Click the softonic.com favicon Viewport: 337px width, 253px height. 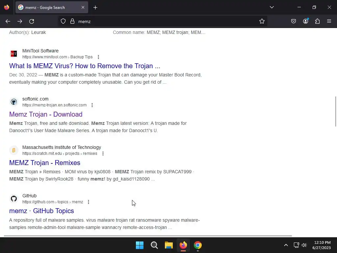pos(14,102)
